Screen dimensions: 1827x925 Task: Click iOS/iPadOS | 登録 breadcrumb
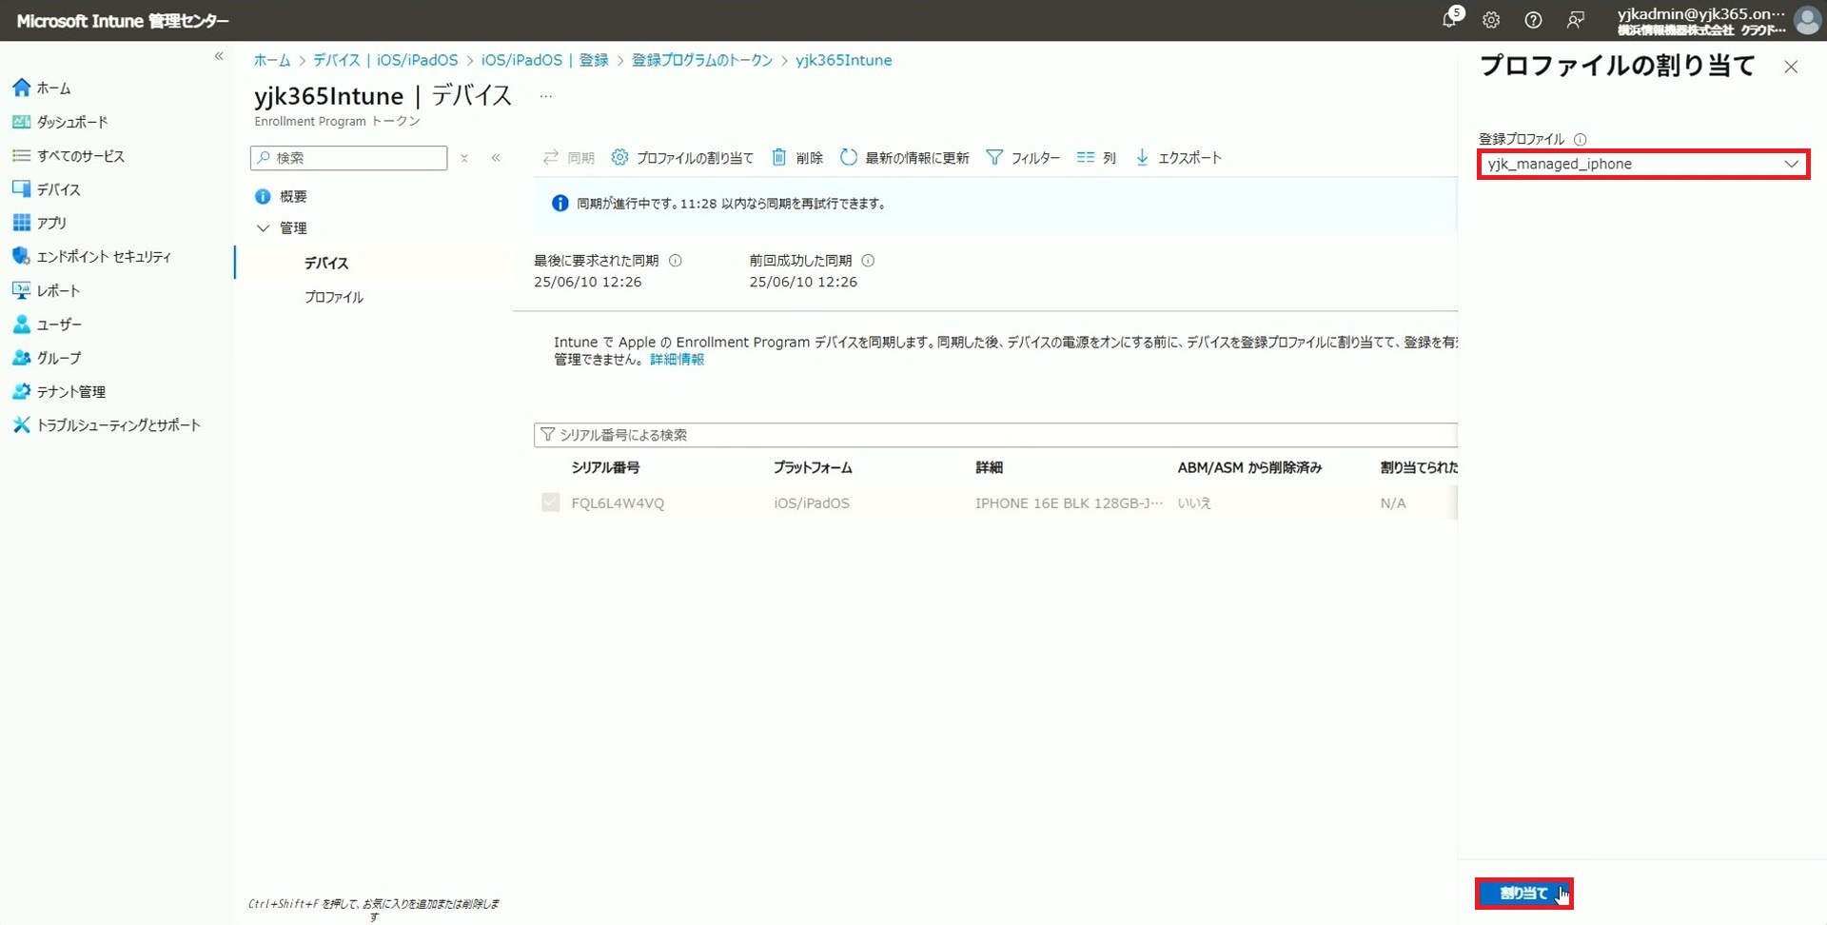tap(544, 60)
